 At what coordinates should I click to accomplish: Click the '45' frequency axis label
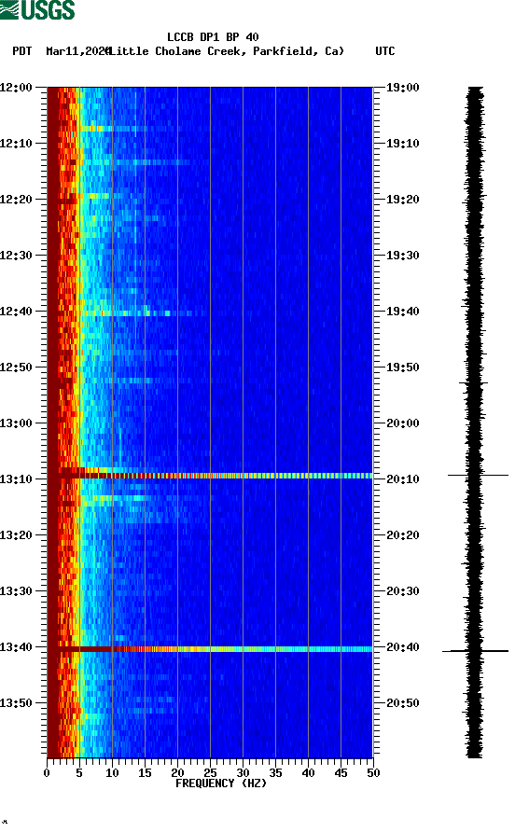[341, 773]
